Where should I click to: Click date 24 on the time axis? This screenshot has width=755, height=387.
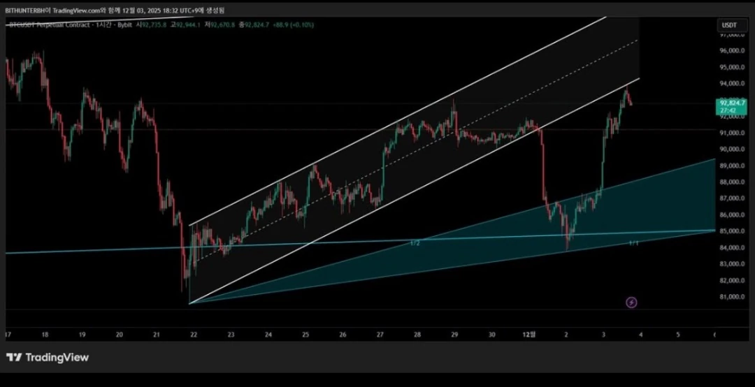(x=268, y=335)
